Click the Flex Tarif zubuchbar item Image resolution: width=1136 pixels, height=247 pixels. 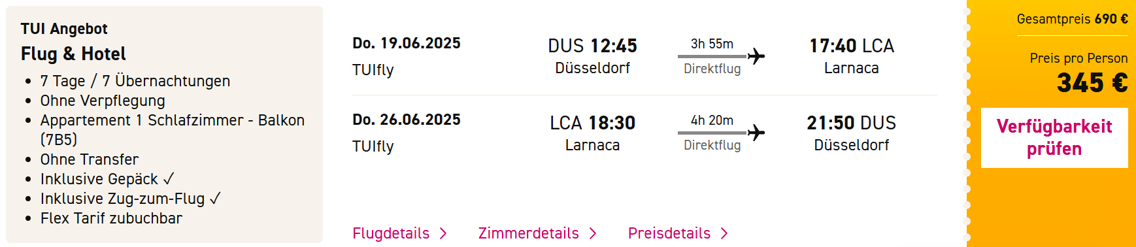click(x=111, y=218)
